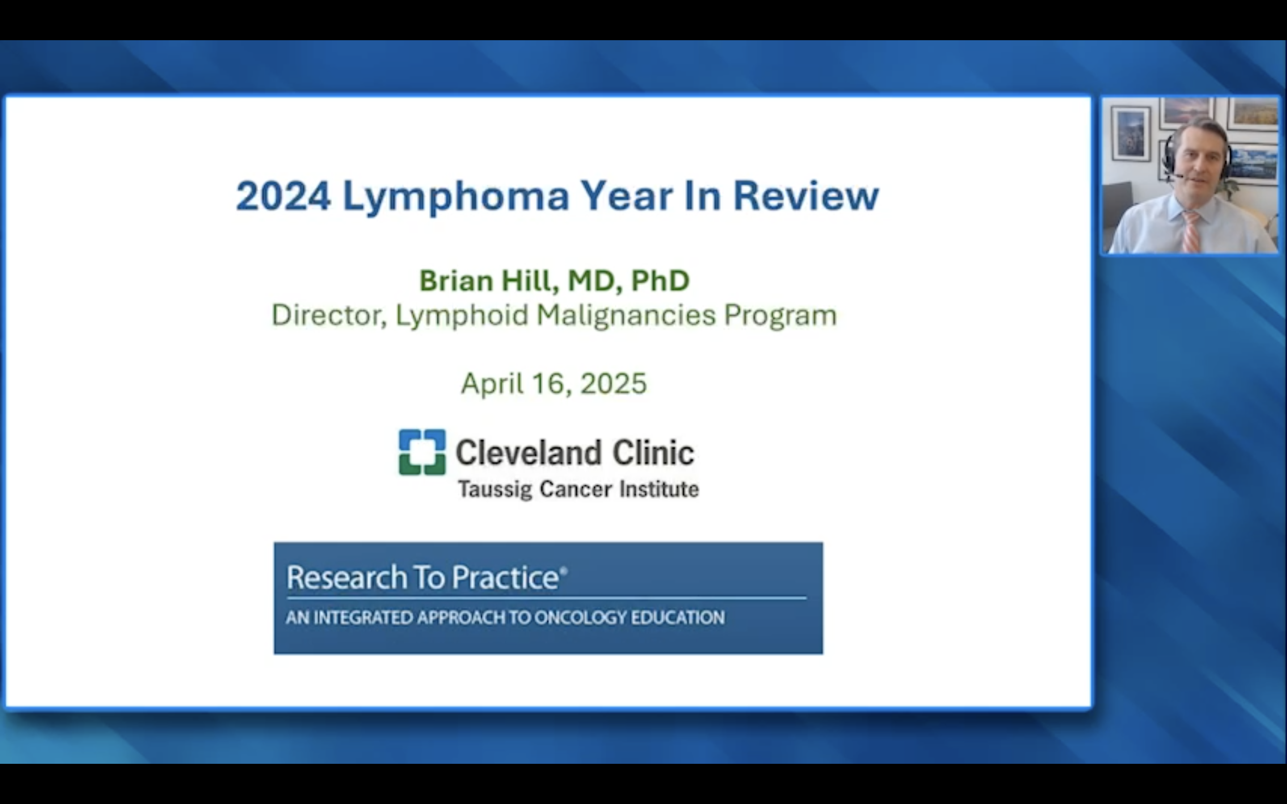Click the name 'Brian Hill, MD, PhD'
This screenshot has height=804, width=1287.
click(x=555, y=281)
